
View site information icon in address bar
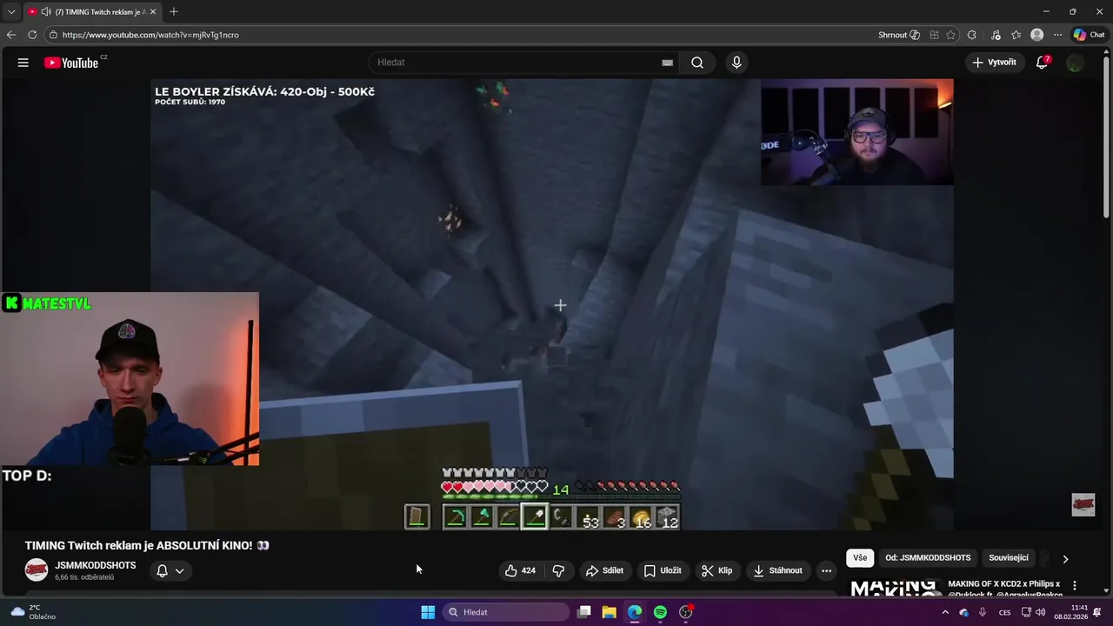pos(53,35)
